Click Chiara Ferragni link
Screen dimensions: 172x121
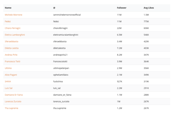point(13,28)
